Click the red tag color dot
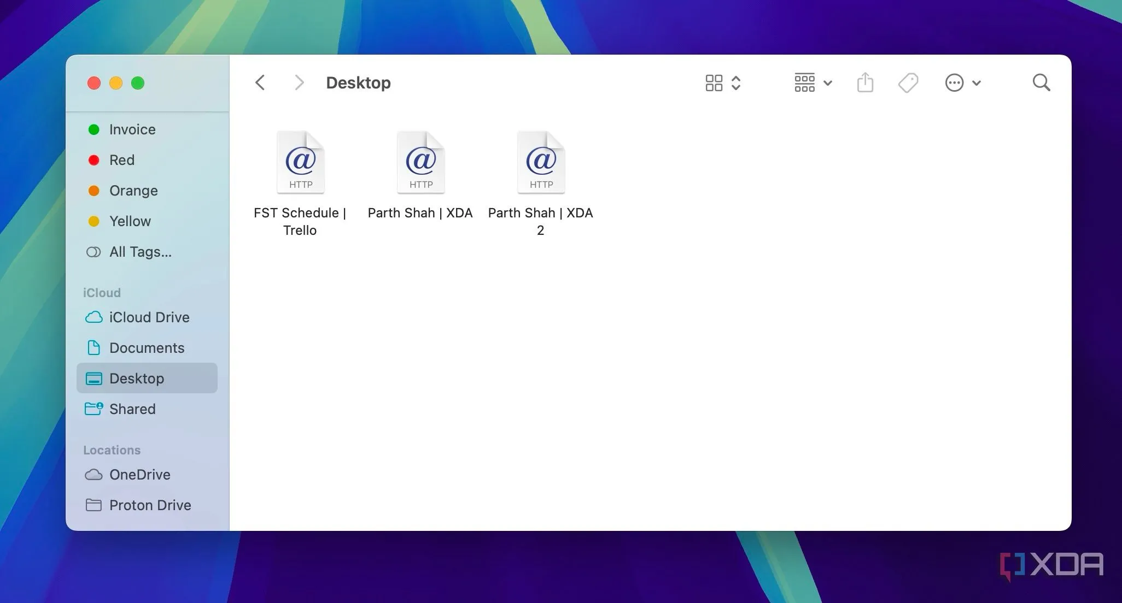The width and height of the screenshot is (1122, 603). click(x=94, y=160)
